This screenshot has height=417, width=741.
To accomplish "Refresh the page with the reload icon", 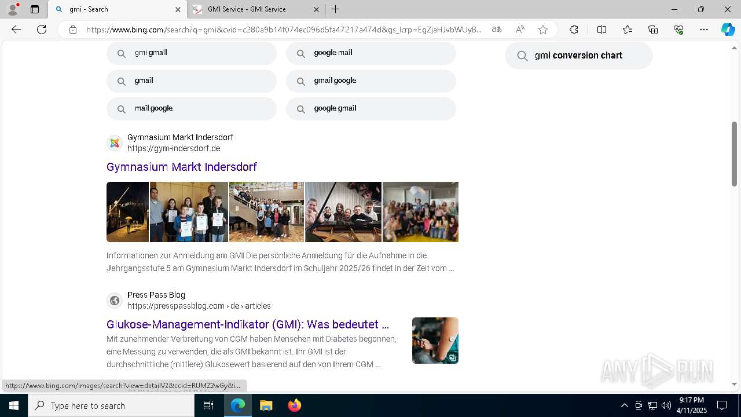I will 42,30.
